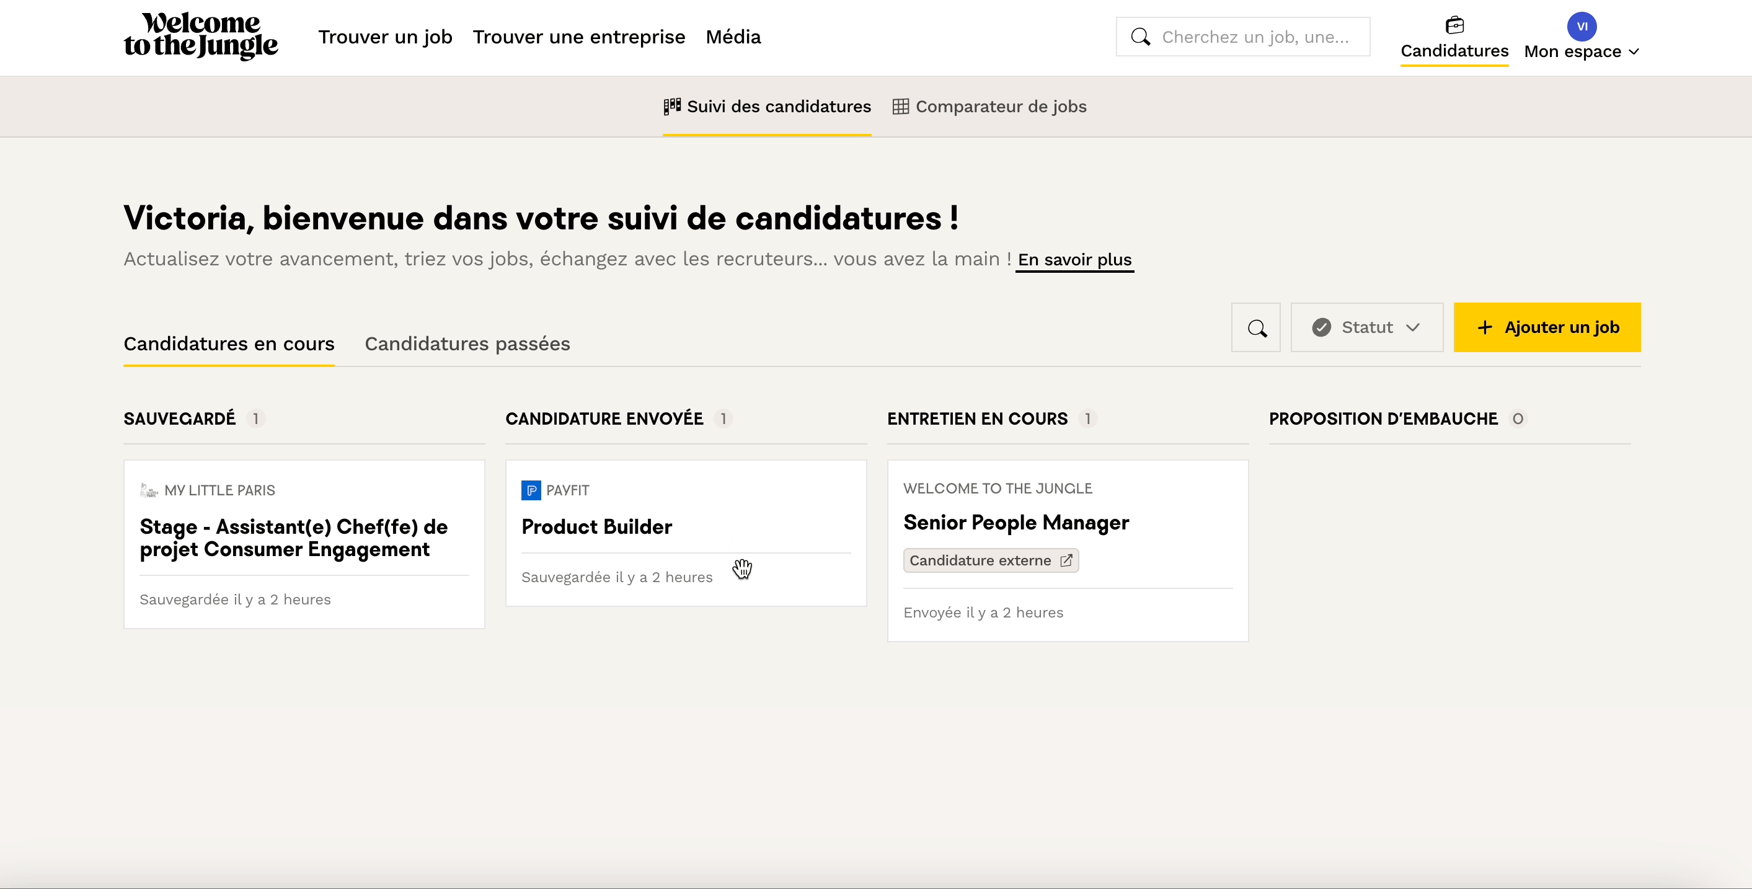Screen dimensions: 1752x889
Task: Switch to Candidatures passées tab
Action: pos(467,343)
